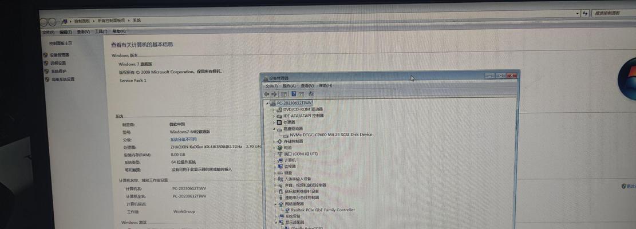Click the DVD/CD-ROM 驱动器 device icon
The height and width of the screenshot is (229, 636).
[x=279, y=110]
